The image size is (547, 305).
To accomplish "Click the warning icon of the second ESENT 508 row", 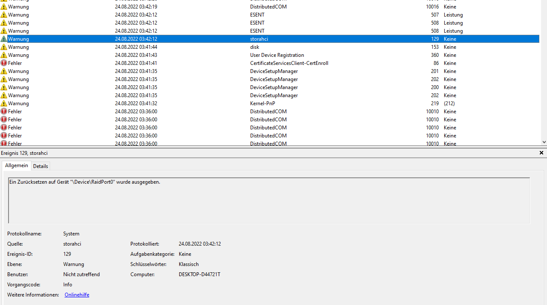I will [x=4, y=31].
